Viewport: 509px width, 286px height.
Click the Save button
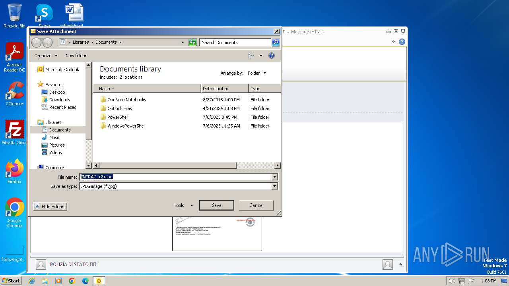click(x=216, y=205)
